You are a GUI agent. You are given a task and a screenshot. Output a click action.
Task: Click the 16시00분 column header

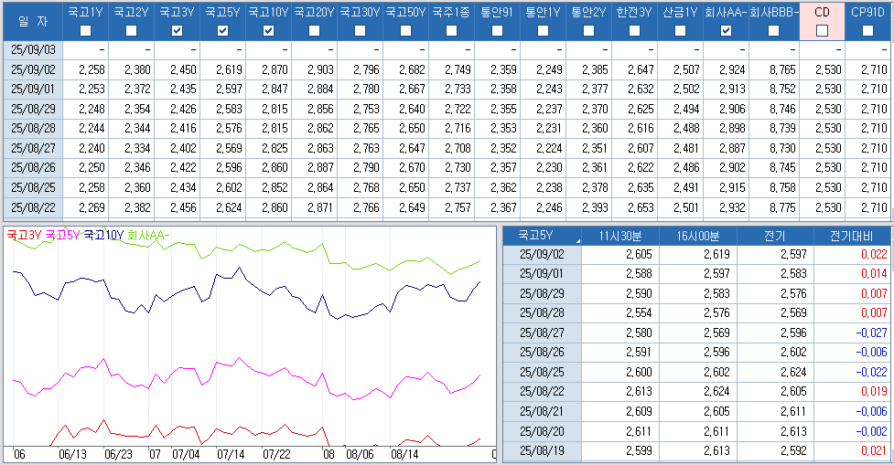coord(697,236)
